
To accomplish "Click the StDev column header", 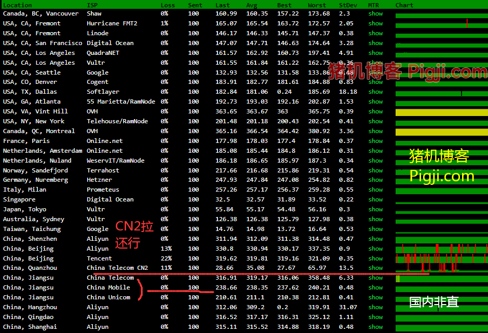I will [348, 5].
